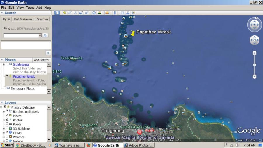The width and height of the screenshot is (263, 148).
Task: Switch to Adobe Photoshop in the taskbar
Action: (139, 145)
